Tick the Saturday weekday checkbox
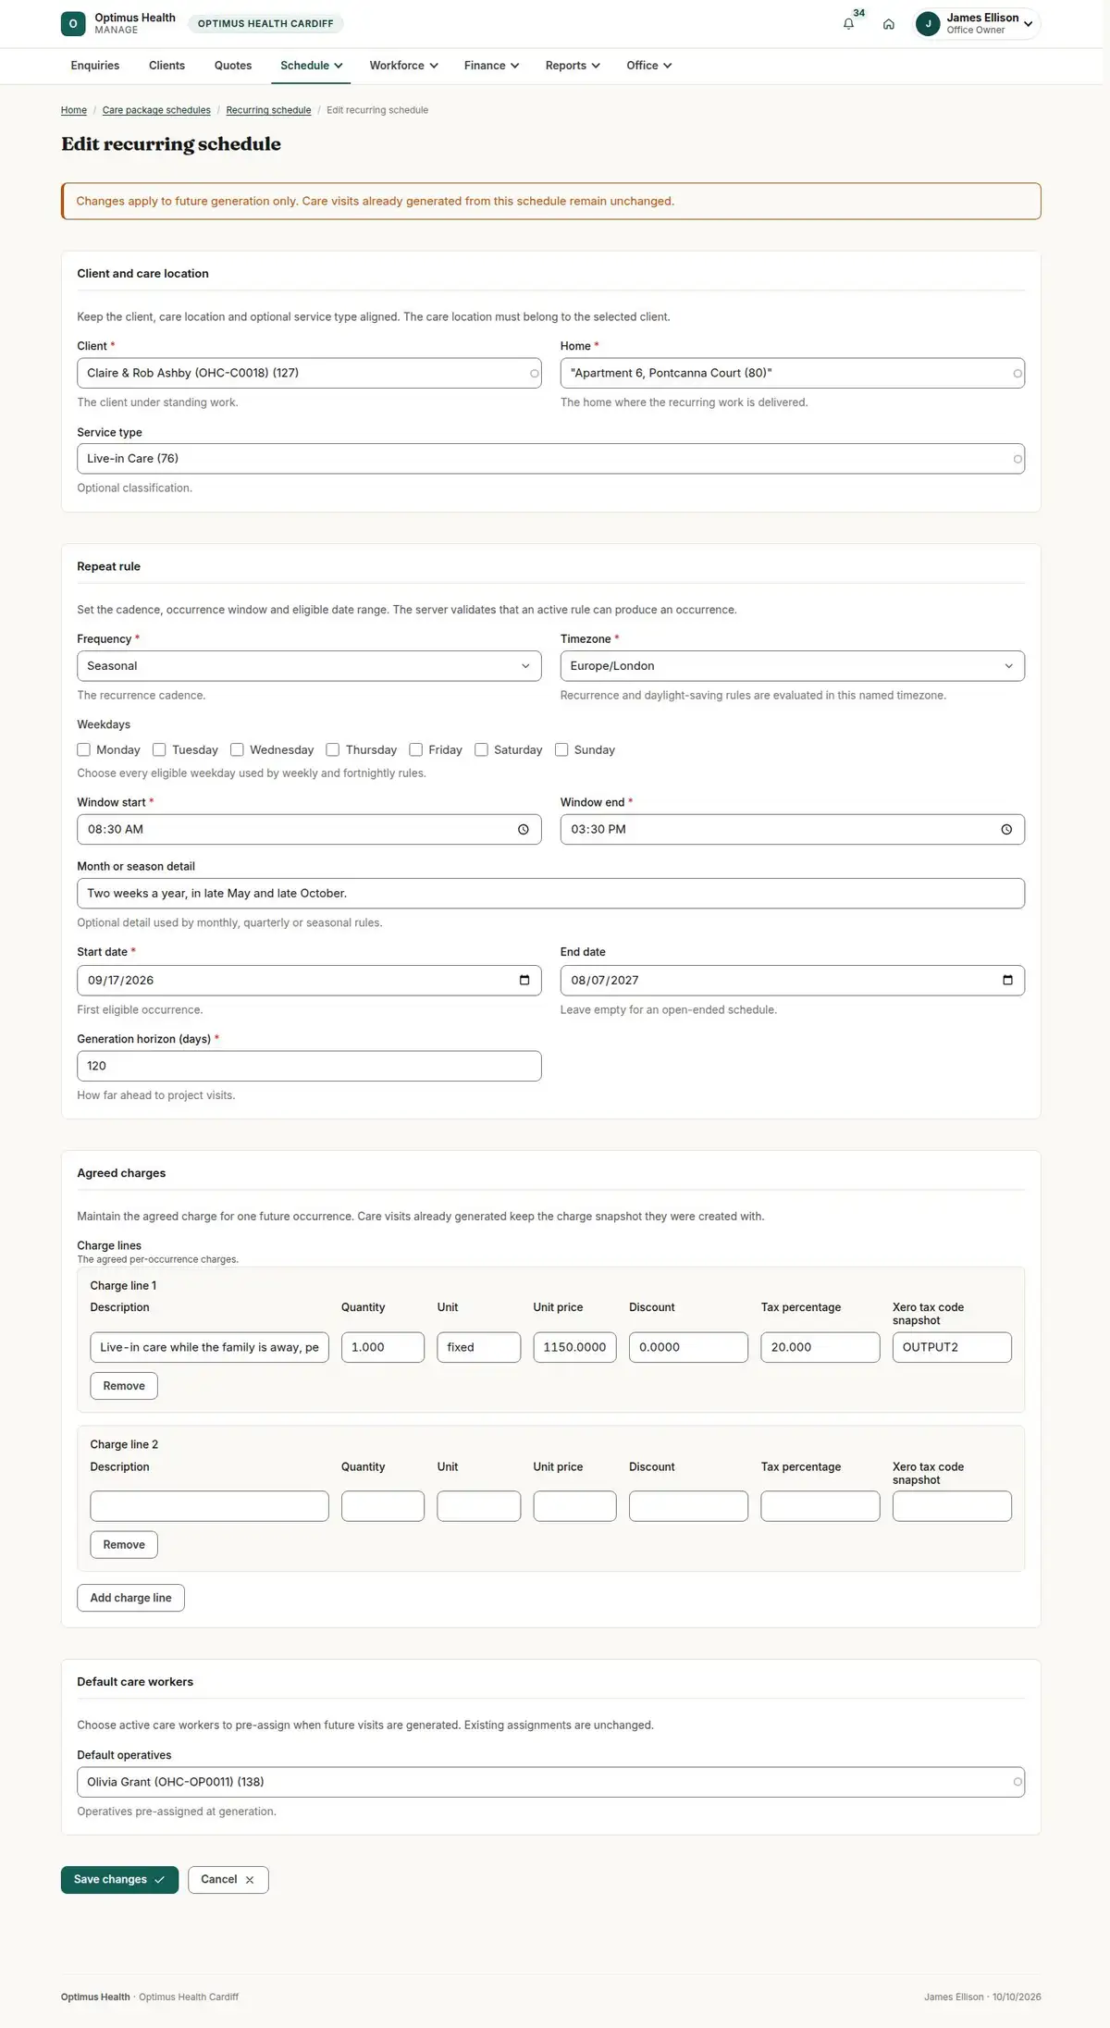 point(481,750)
